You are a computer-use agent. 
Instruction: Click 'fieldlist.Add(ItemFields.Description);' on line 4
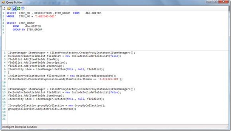(37, 62)
